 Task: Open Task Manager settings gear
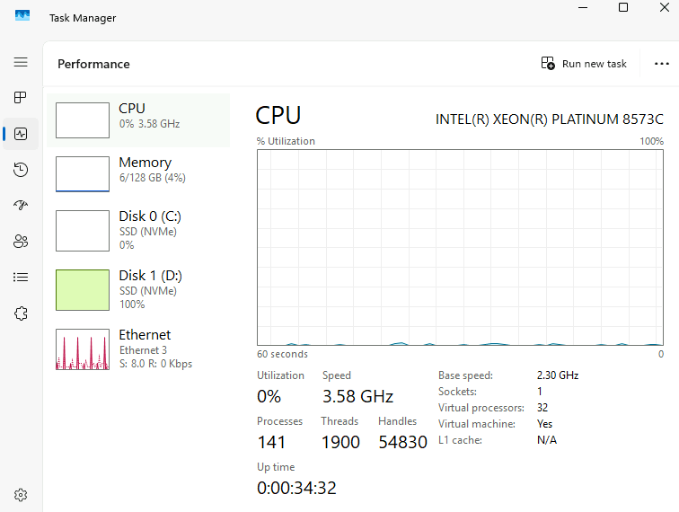(x=21, y=494)
